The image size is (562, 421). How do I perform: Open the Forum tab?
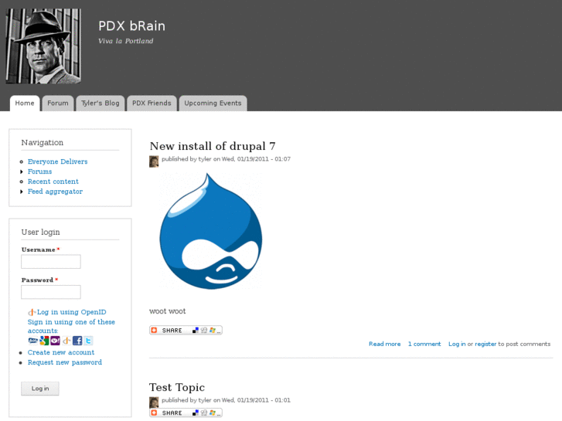58,104
